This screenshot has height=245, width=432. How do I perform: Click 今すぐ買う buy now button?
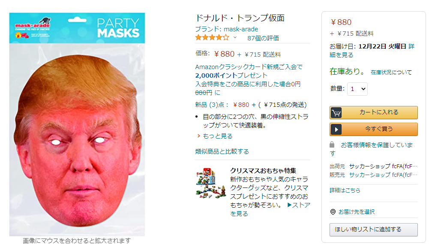pyautogui.click(x=374, y=130)
